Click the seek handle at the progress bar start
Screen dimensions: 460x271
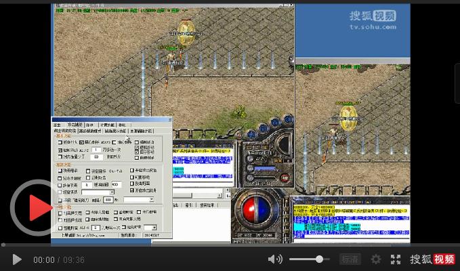tap(3, 245)
